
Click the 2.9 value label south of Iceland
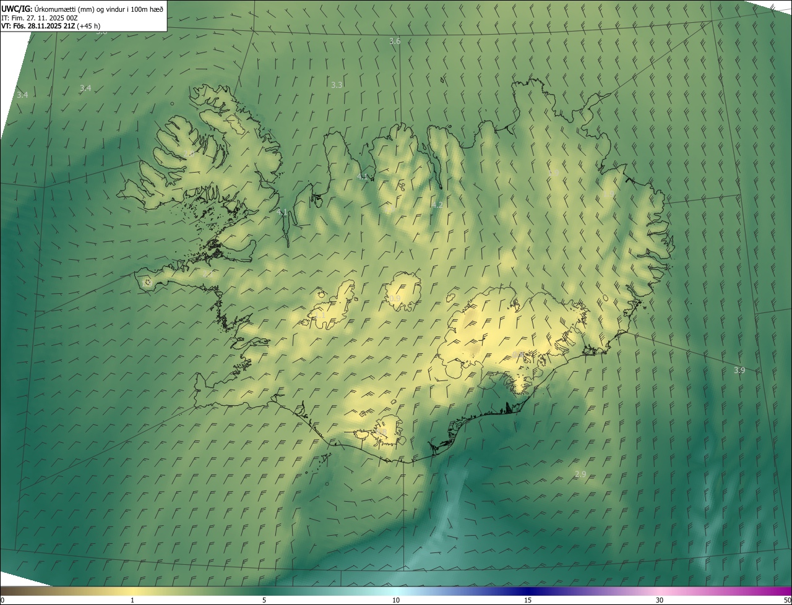[580, 474]
